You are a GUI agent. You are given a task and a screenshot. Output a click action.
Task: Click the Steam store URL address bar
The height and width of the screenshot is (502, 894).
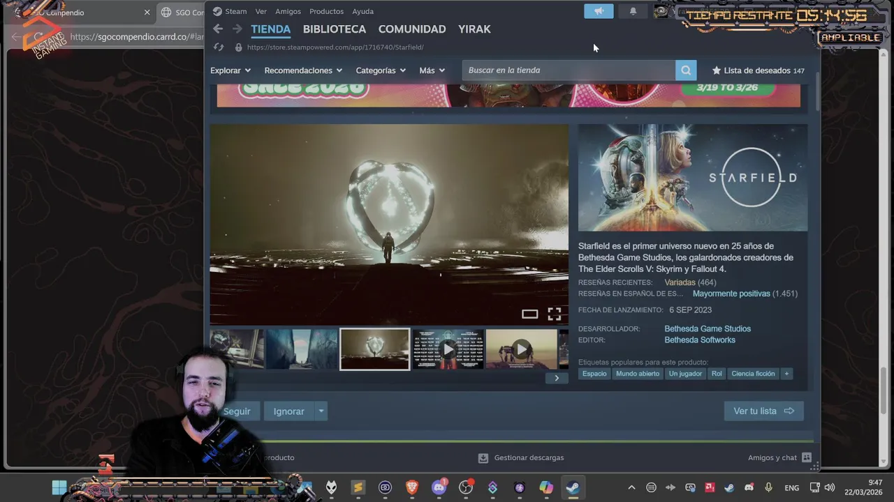tap(335, 47)
